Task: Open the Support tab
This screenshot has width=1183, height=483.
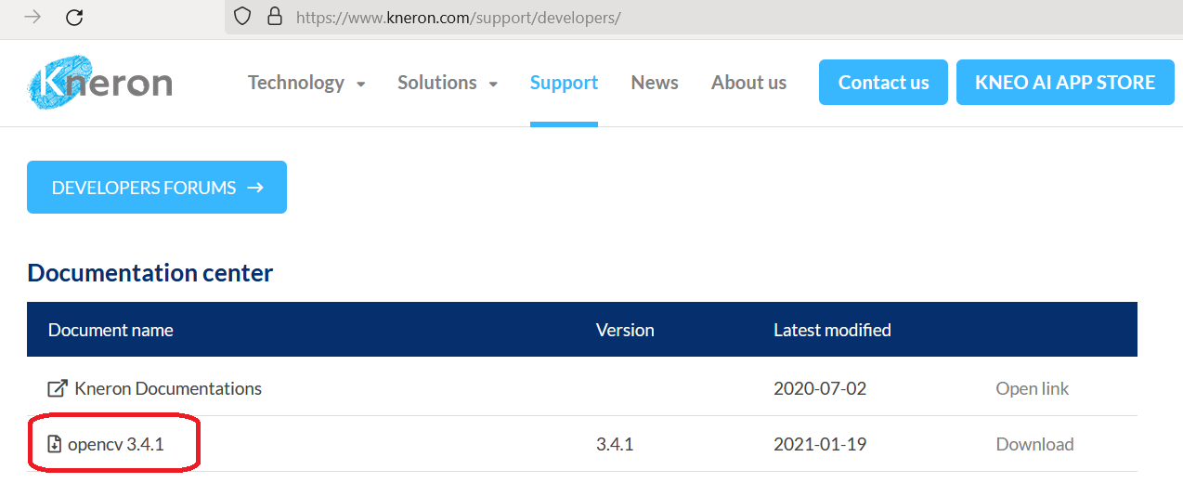Action: point(564,83)
